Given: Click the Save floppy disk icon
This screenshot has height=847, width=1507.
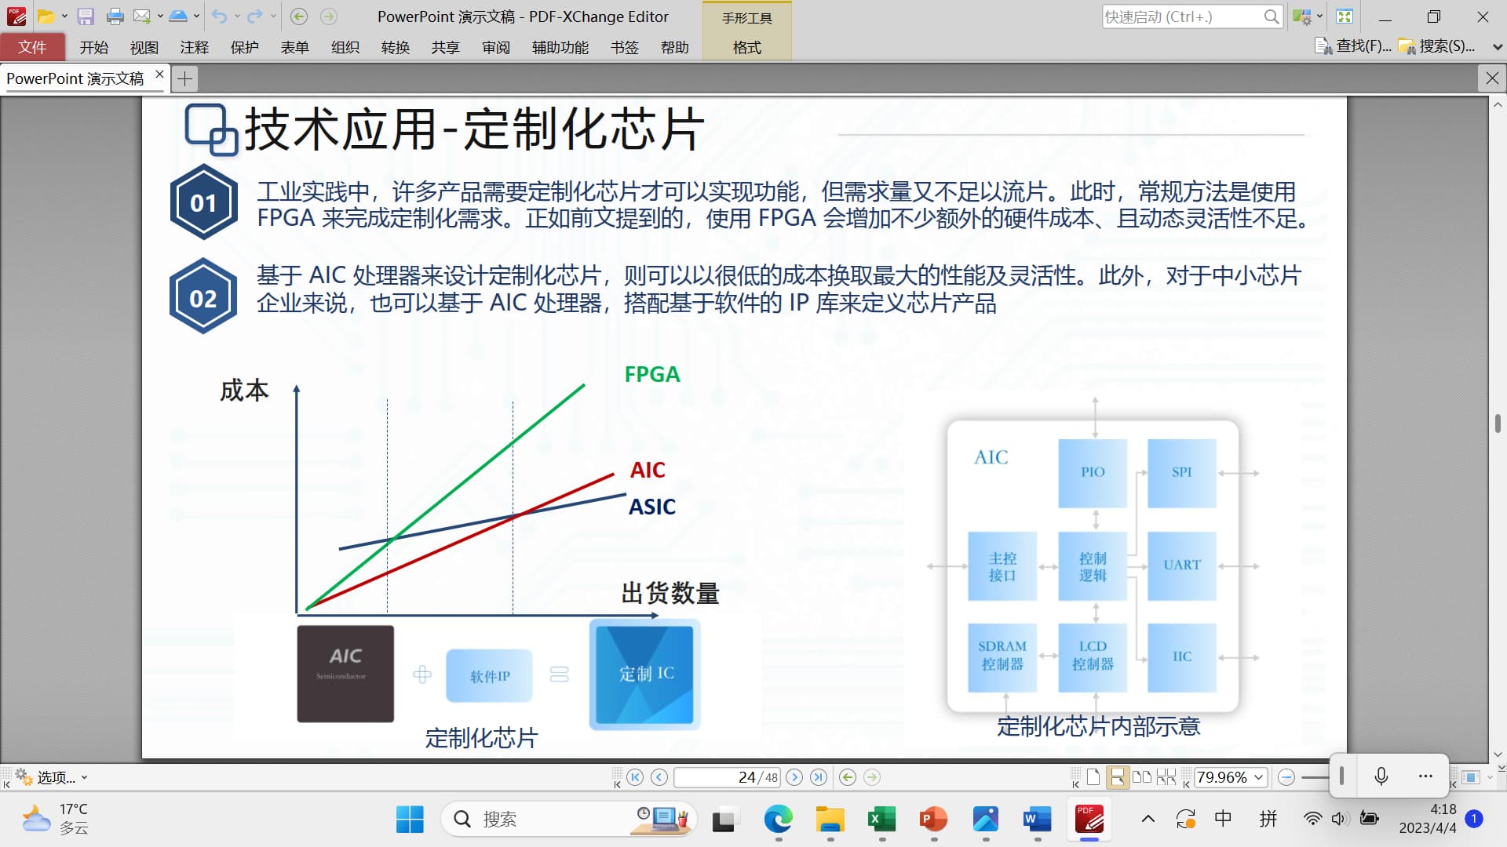Looking at the screenshot, I should pos(86,16).
